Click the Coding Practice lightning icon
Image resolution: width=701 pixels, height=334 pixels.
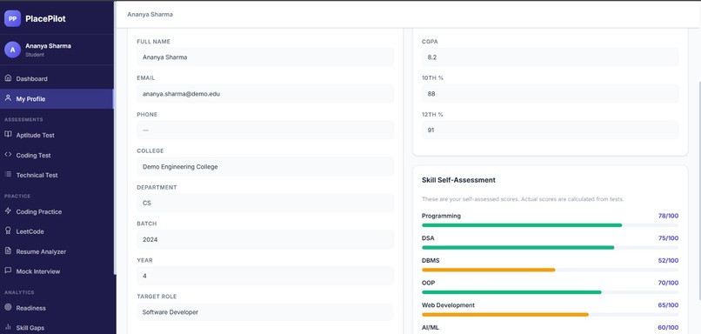click(x=8, y=211)
